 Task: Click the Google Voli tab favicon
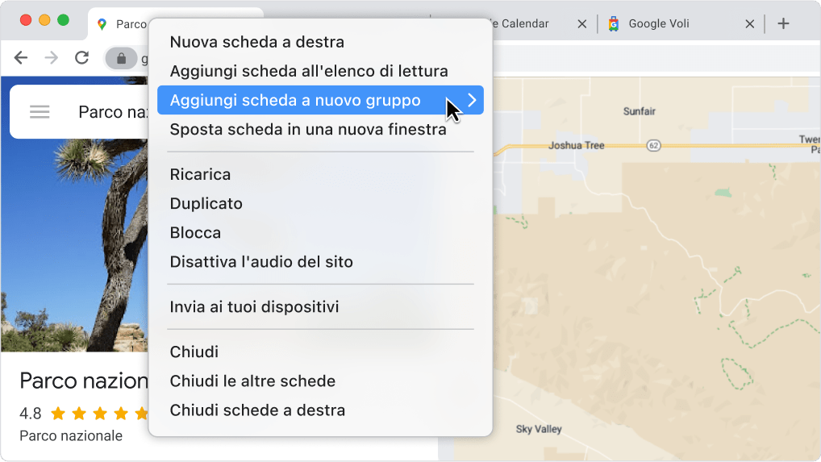[614, 24]
